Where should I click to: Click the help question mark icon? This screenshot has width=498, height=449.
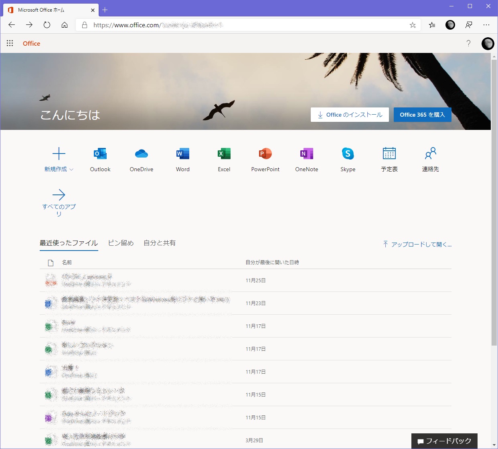coord(468,43)
